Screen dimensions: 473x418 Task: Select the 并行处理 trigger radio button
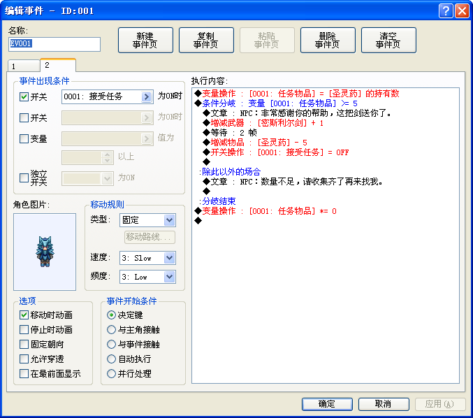[111, 374]
